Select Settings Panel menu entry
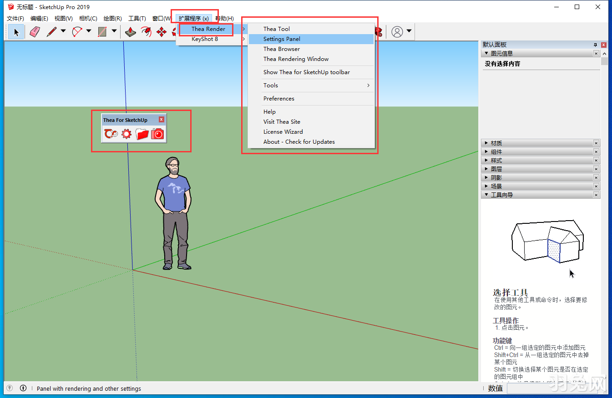 (282, 39)
